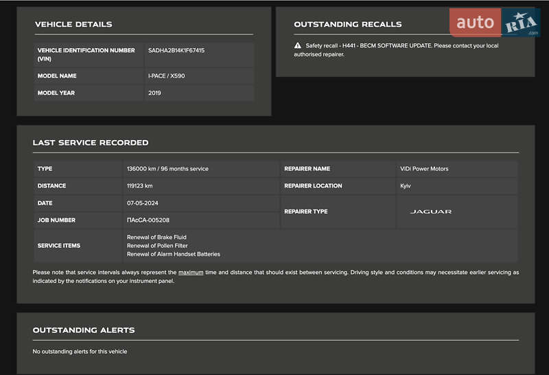Click the Renewal of Brake Fluid item
This screenshot has width=549, height=375.
156,237
